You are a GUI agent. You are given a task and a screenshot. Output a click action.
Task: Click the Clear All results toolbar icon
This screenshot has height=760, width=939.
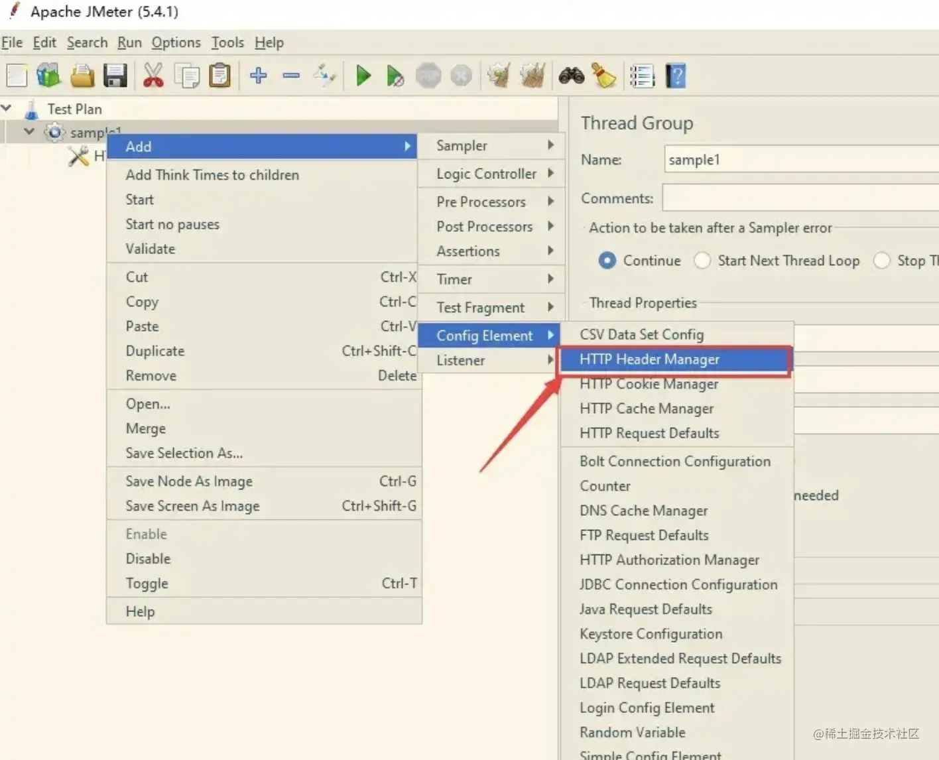[x=532, y=76]
